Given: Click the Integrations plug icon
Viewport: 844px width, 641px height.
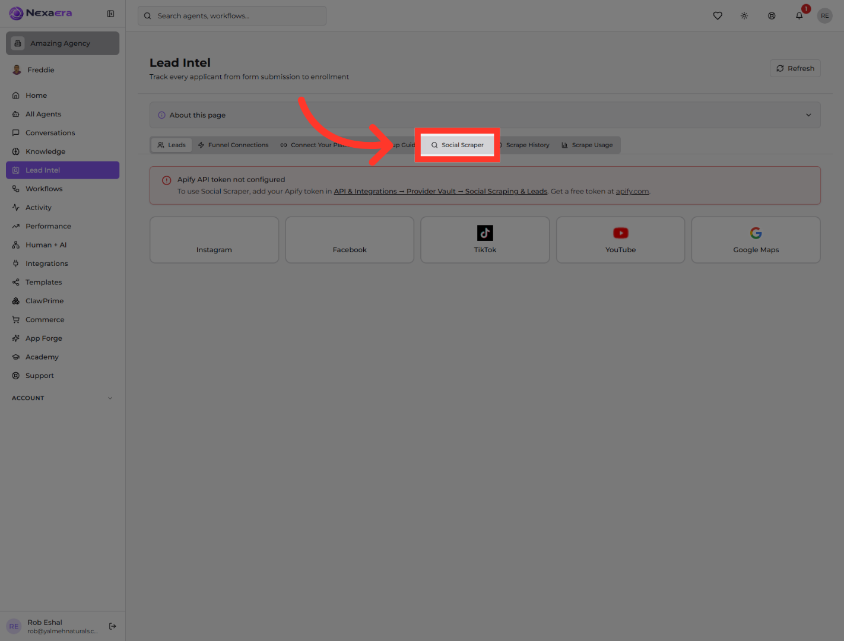Looking at the screenshot, I should tap(16, 264).
